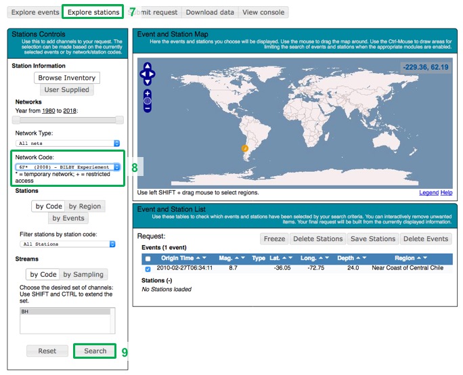Collapse the Stations (-) section
This screenshot has height=375, width=463.
pos(157,280)
